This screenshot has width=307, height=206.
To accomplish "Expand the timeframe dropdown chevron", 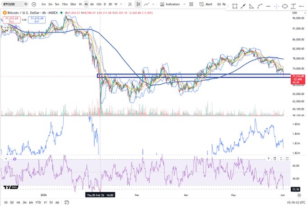I will 121,4.
